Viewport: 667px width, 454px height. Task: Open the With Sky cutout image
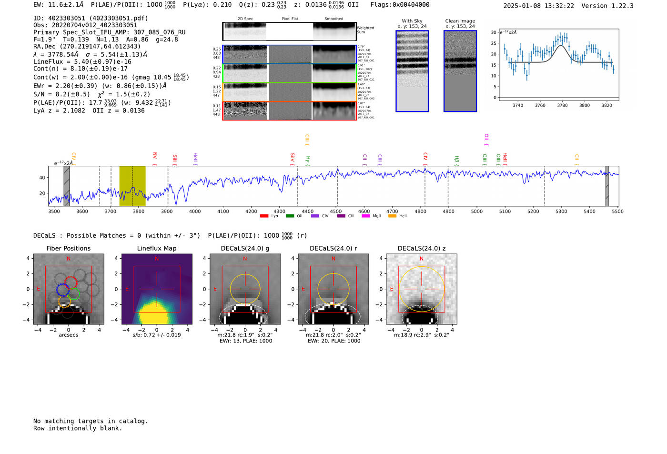(x=412, y=71)
